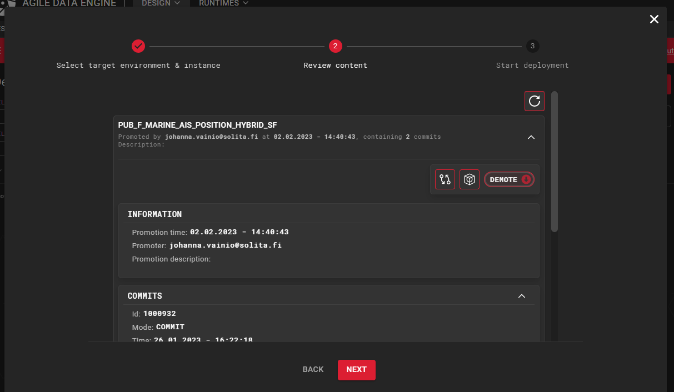The image size is (674, 392).
Task: Click the DEMOTE button
Action: click(x=509, y=179)
